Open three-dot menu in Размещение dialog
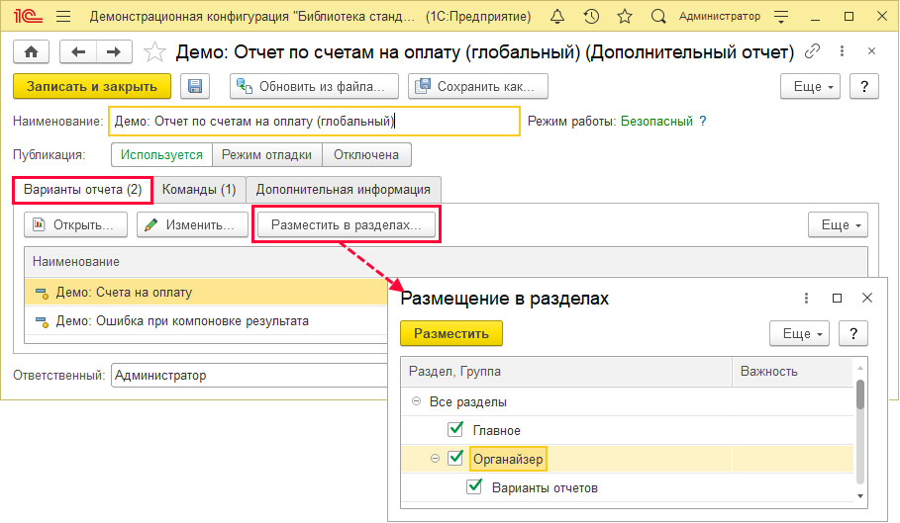 807,298
